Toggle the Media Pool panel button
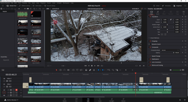This screenshot has width=188, height=102. pyautogui.click(x=12, y=6)
